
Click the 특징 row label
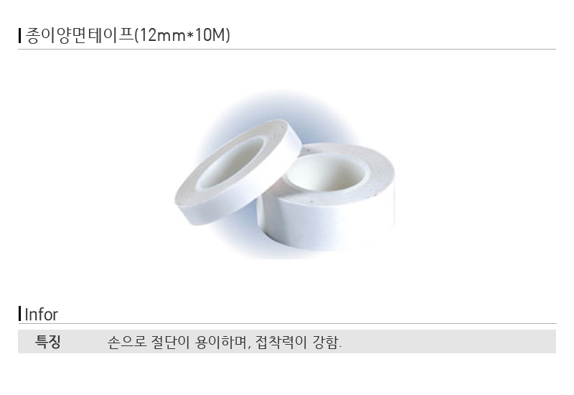(x=47, y=342)
